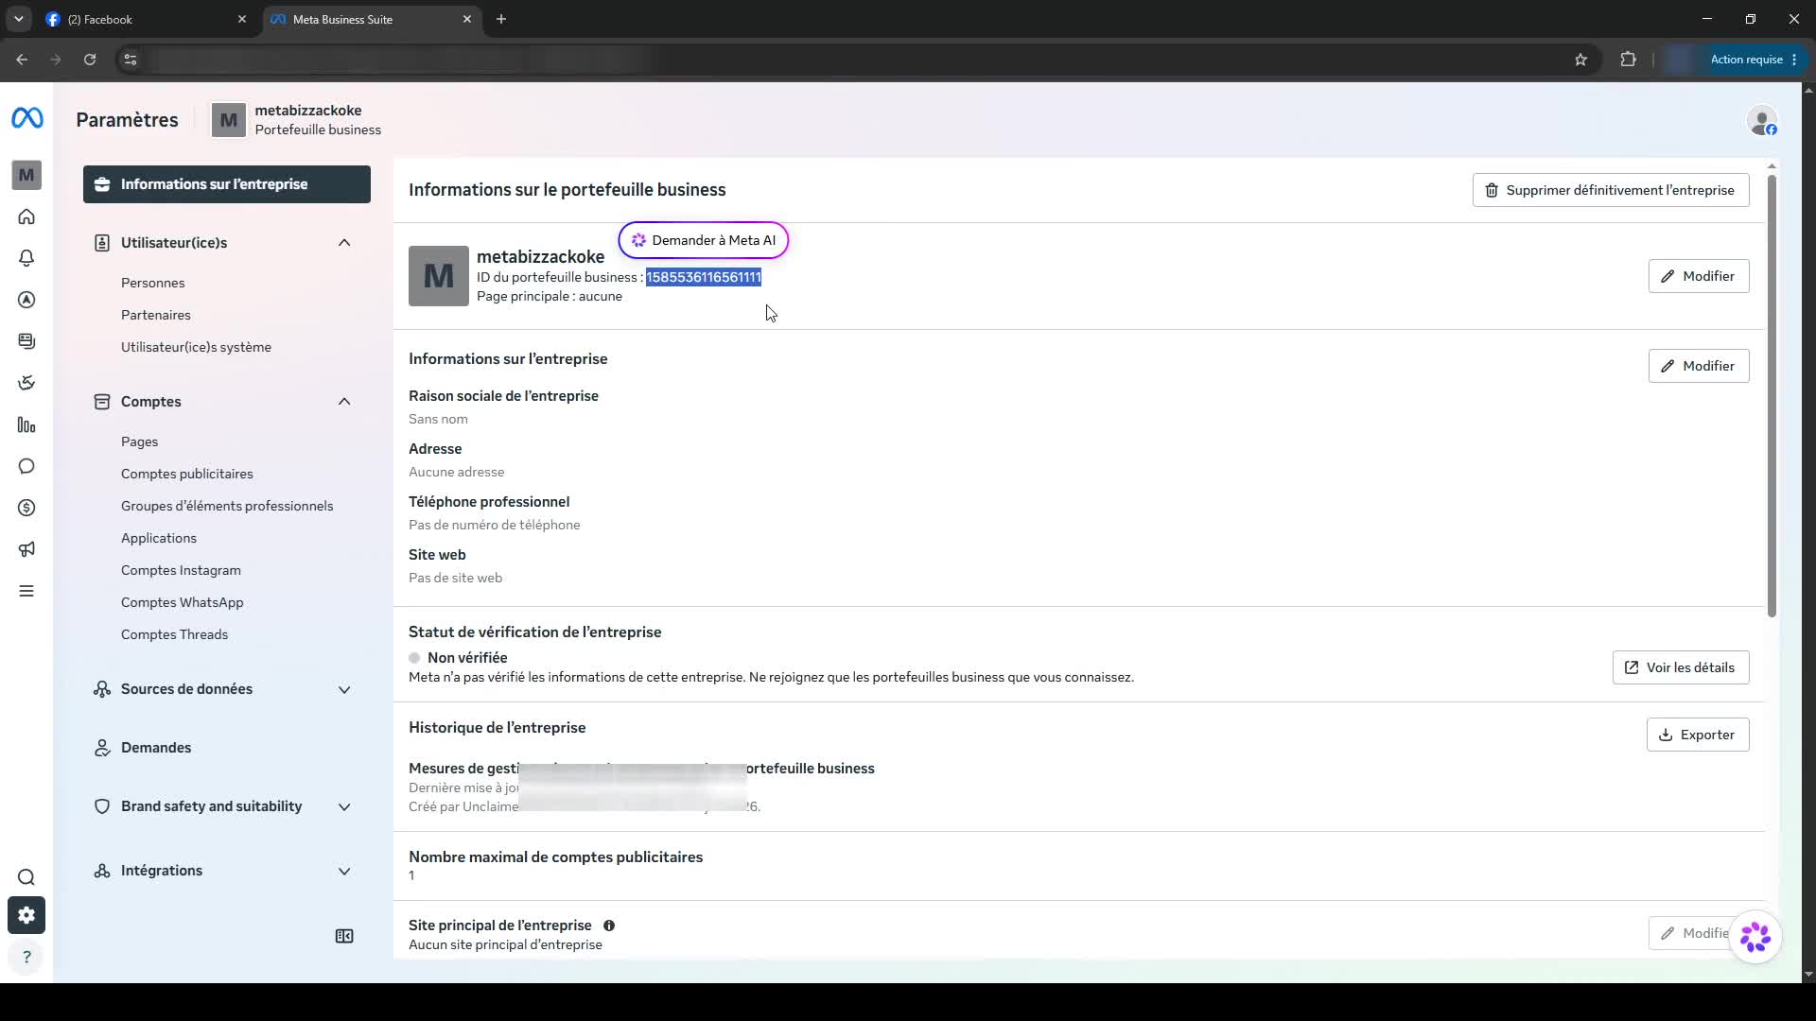Open the Meta AI assistant floating button
Image resolution: width=1816 pixels, height=1021 pixels.
[x=1755, y=937]
